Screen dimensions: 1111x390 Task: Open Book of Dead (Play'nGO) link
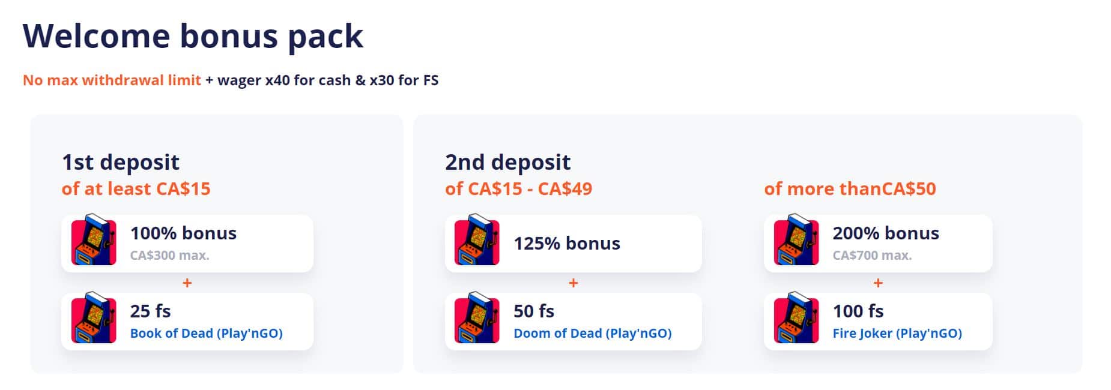(206, 334)
